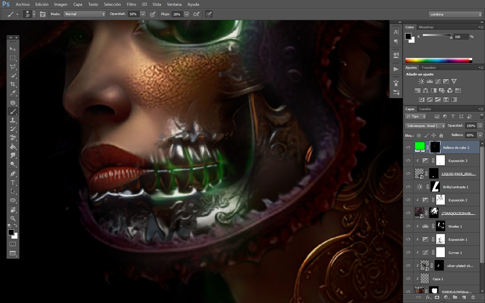Add a layer mask using bottom icon

[437, 298]
